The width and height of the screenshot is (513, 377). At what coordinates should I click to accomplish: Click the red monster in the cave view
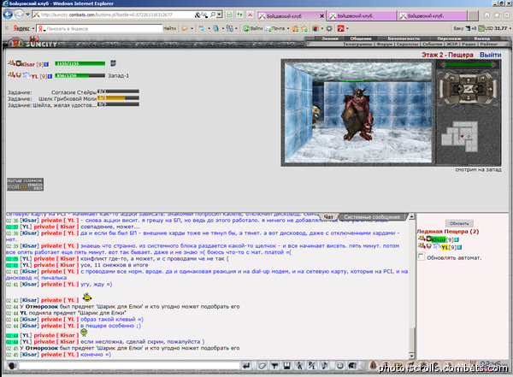click(x=357, y=114)
